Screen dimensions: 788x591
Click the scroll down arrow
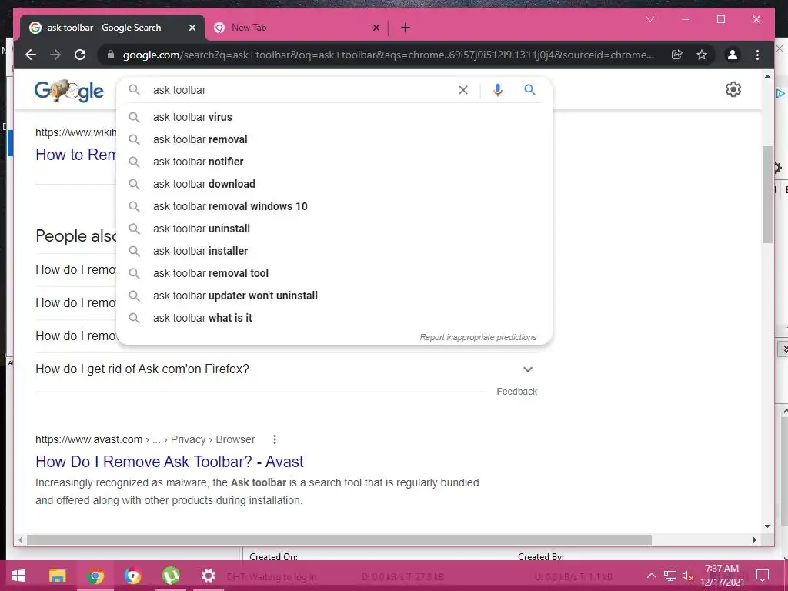point(767,526)
